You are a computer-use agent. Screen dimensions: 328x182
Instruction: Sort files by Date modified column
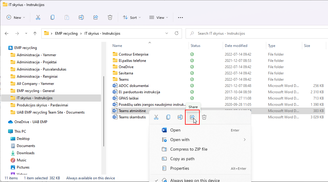click(x=236, y=46)
